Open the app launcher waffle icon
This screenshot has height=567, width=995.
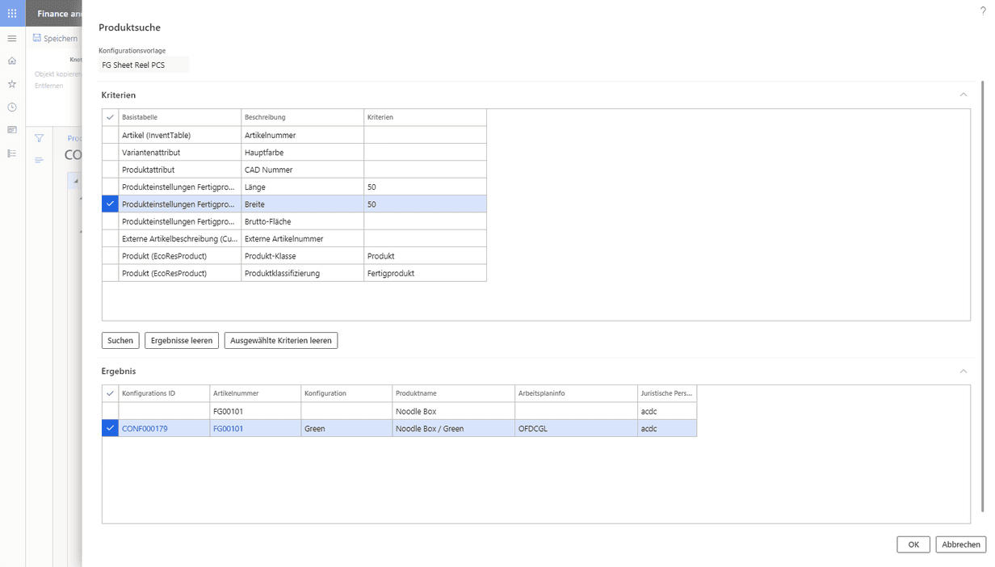point(12,14)
